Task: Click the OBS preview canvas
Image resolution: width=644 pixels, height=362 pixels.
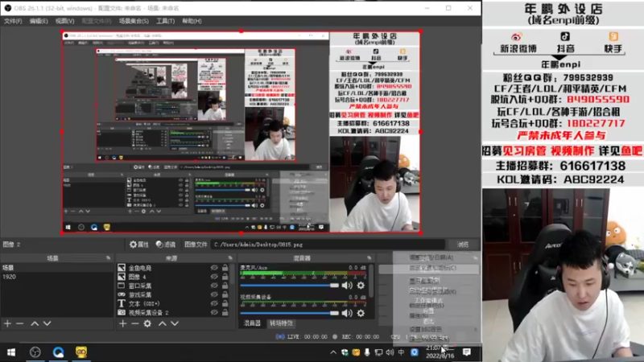Action: 242,132
